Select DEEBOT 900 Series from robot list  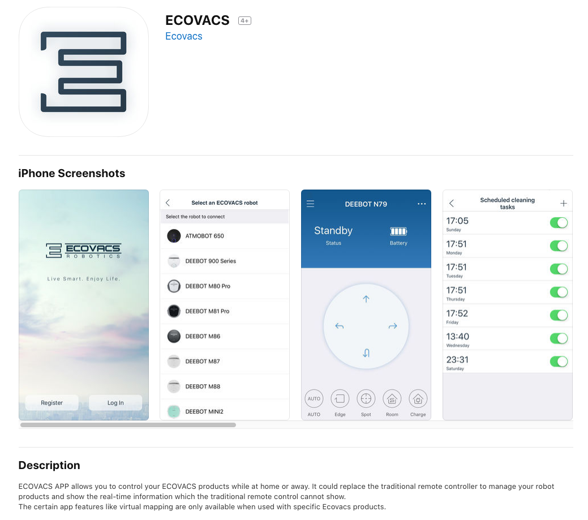tap(211, 261)
